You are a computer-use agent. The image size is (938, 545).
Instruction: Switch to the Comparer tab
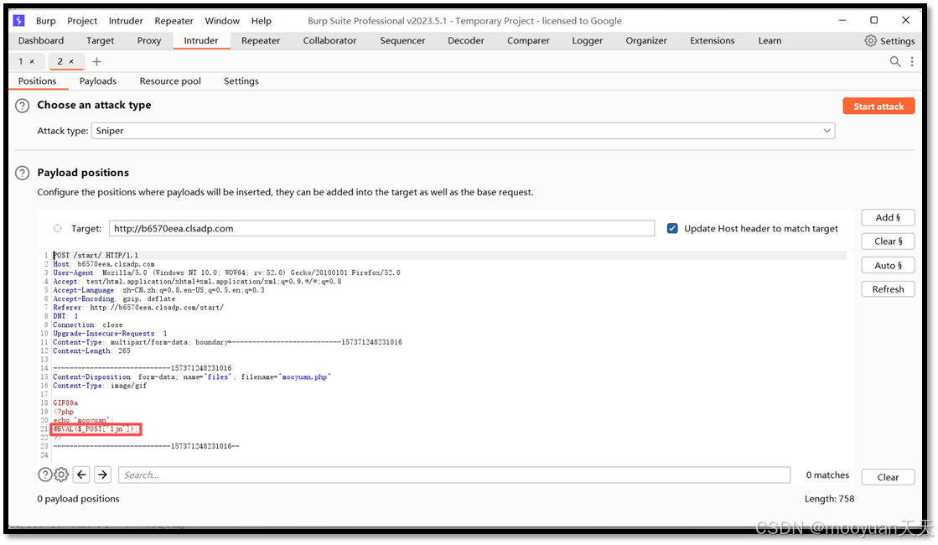[528, 41]
